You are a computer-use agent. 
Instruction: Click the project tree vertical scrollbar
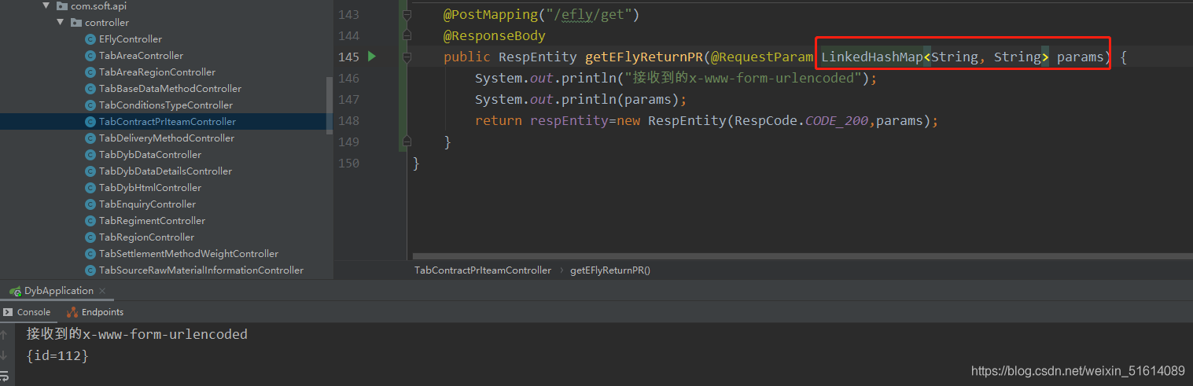point(330,106)
